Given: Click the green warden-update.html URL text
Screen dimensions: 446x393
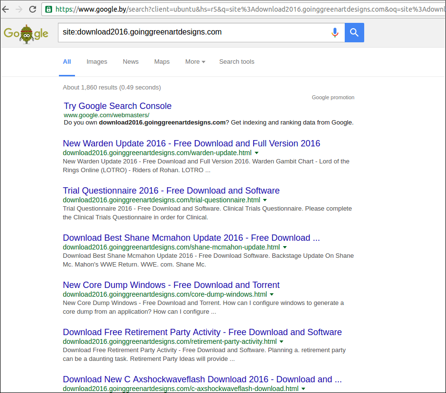Looking at the screenshot, I should pyautogui.click(x=157, y=153).
